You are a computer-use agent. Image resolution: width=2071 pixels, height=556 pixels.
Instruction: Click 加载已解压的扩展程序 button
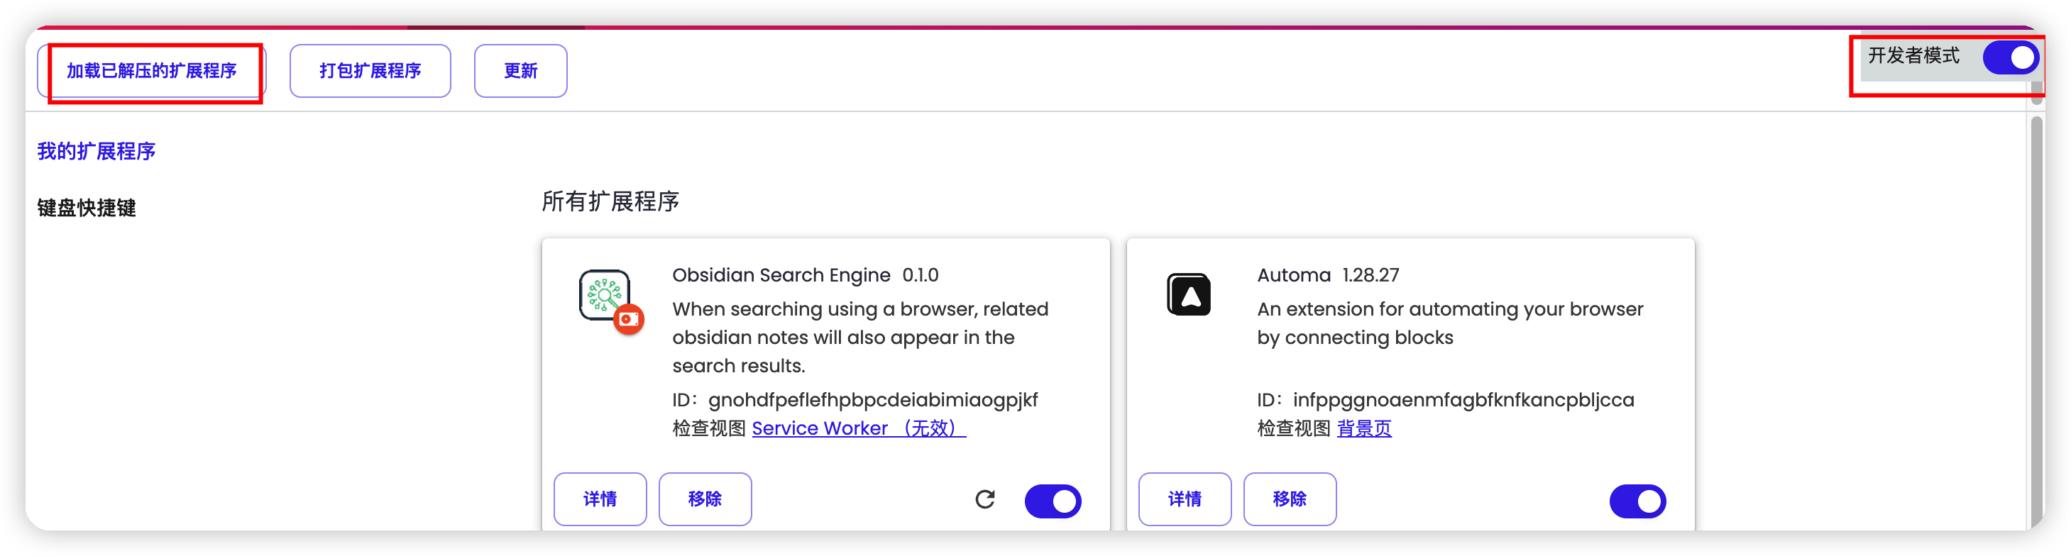click(152, 71)
